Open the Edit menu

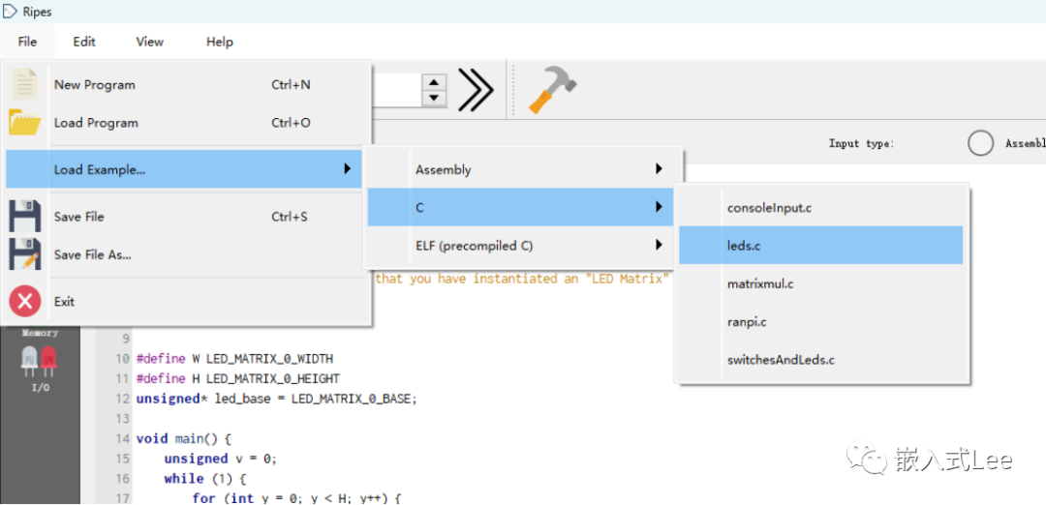84,42
